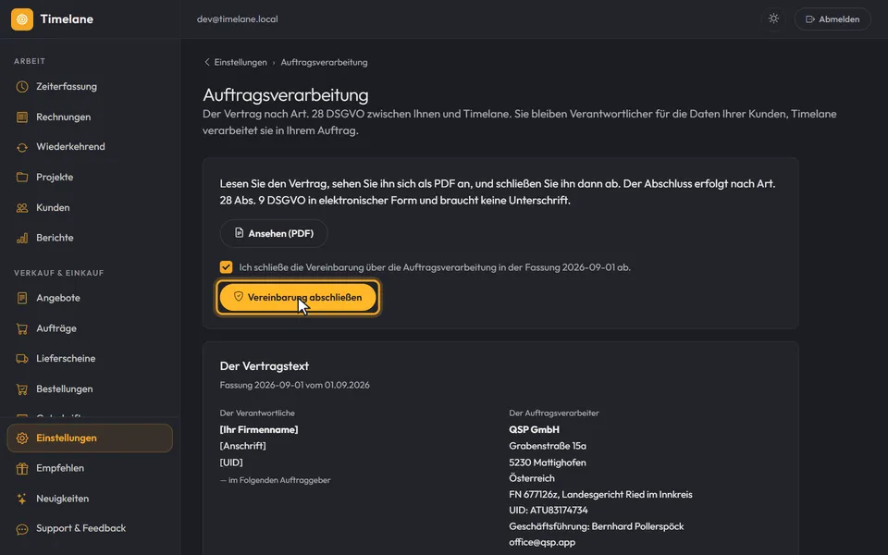
Task: Click the Bestellungen cart icon
Action: tap(22, 389)
